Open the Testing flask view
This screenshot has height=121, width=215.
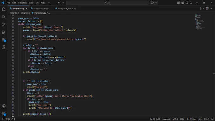(x=4, y=47)
